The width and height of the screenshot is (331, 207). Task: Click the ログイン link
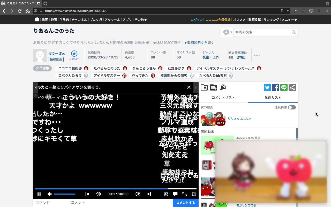[197, 20]
